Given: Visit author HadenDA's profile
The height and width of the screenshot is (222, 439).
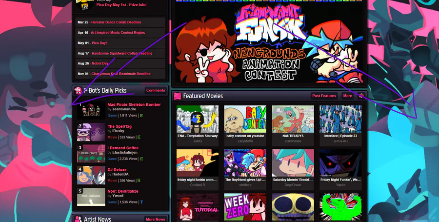Looking at the screenshot, I should point(120,174).
